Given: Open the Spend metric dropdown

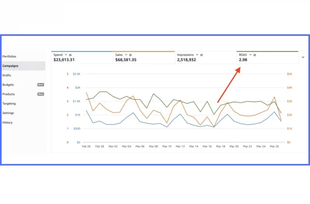Looking at the screenshot, I should pyautogui.click(x=65, y=55).
